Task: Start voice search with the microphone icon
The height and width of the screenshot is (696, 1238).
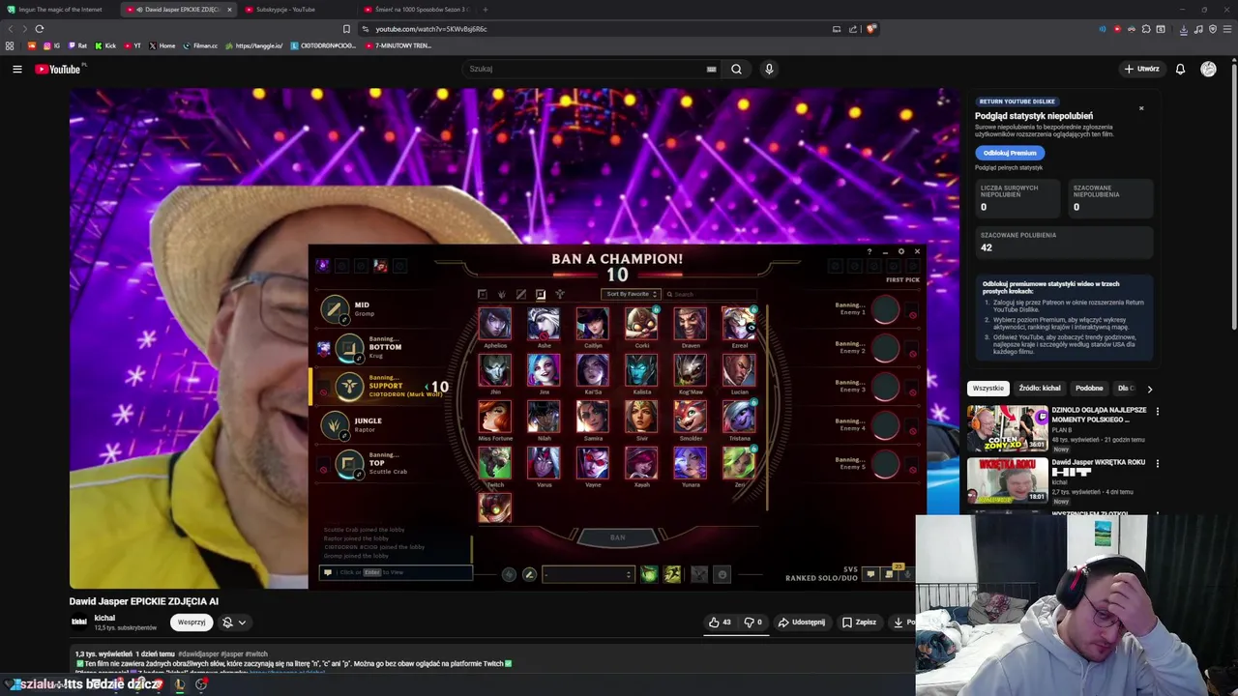Action: tap(769, 69)
